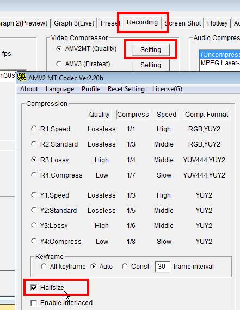Select MPEG Layer audio compressor entry
Screen dimensions: 240x310
(x=219, y=63)
